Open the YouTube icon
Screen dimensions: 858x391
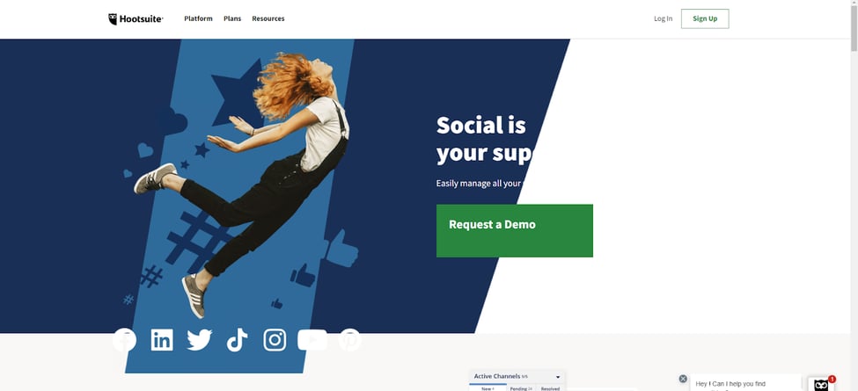pyautogui.click(x=312, y=340)
